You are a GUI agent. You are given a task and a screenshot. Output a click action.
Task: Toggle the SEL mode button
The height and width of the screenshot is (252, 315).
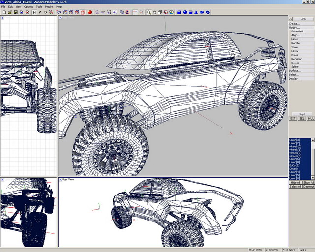[x=302, y=119]
